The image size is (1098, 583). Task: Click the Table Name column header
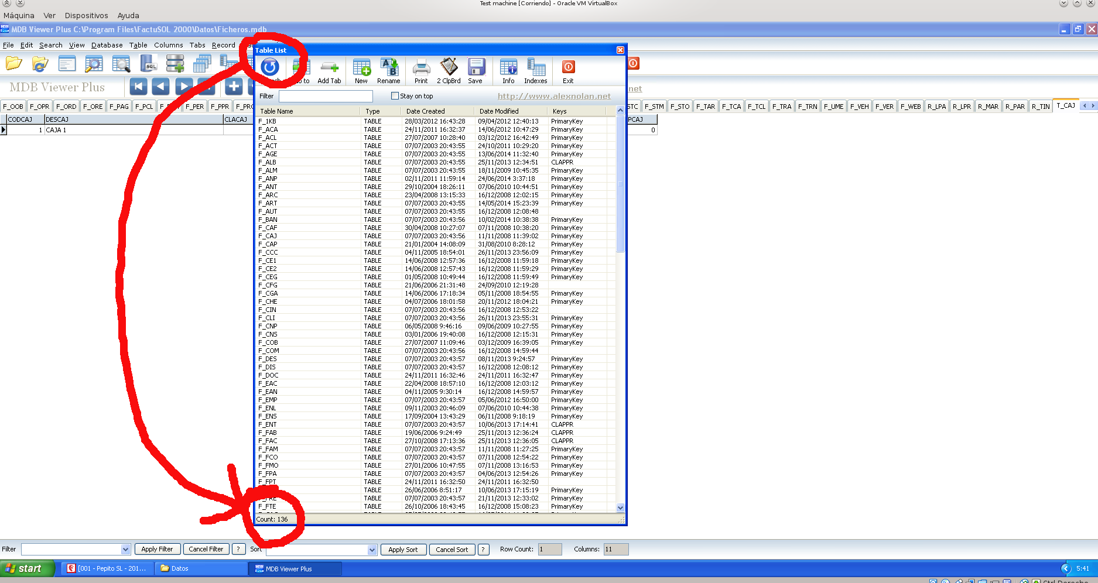click(309, 111)
